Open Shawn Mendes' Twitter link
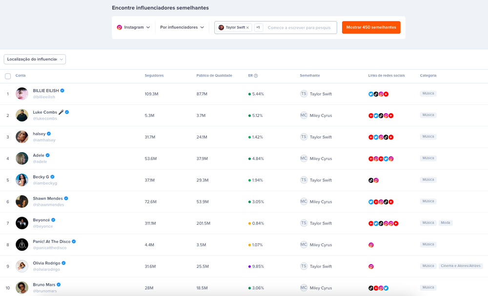The width and height of the screenshot is (488, 296). point(371,202)
